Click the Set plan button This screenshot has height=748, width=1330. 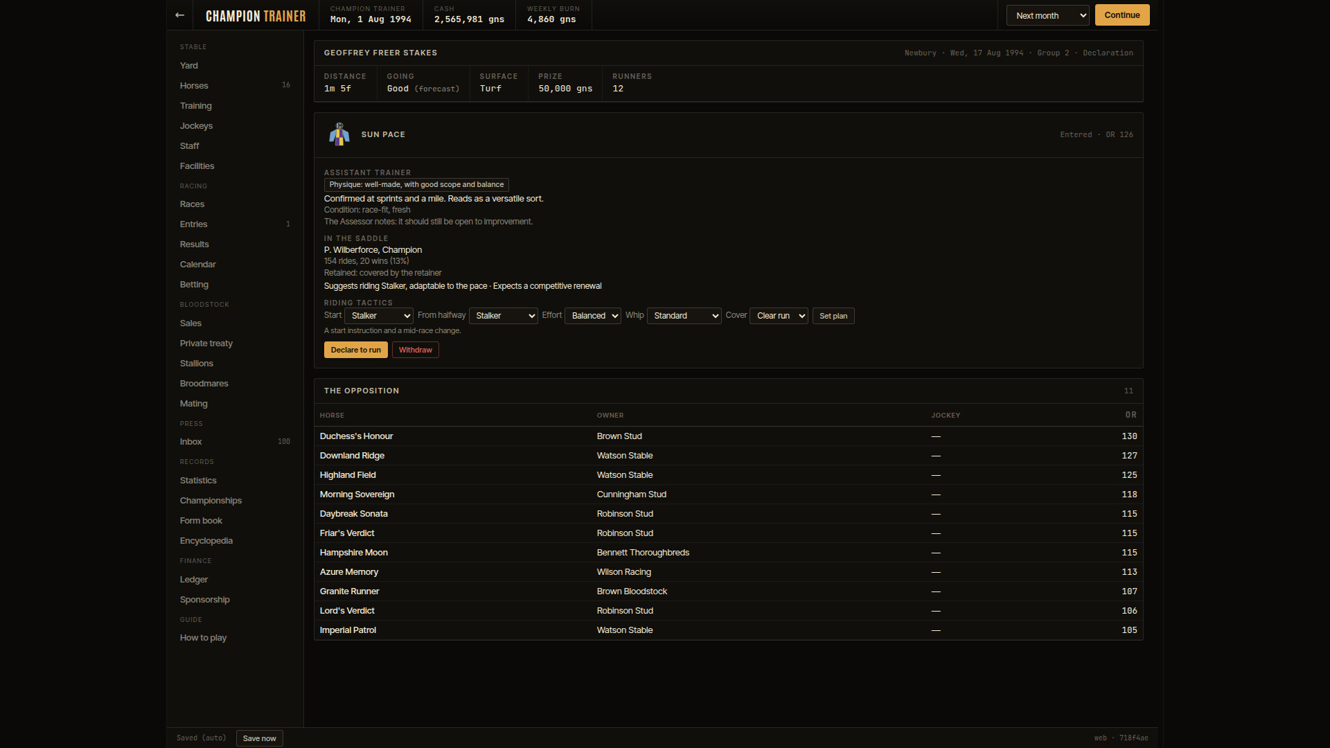(833, 316)
